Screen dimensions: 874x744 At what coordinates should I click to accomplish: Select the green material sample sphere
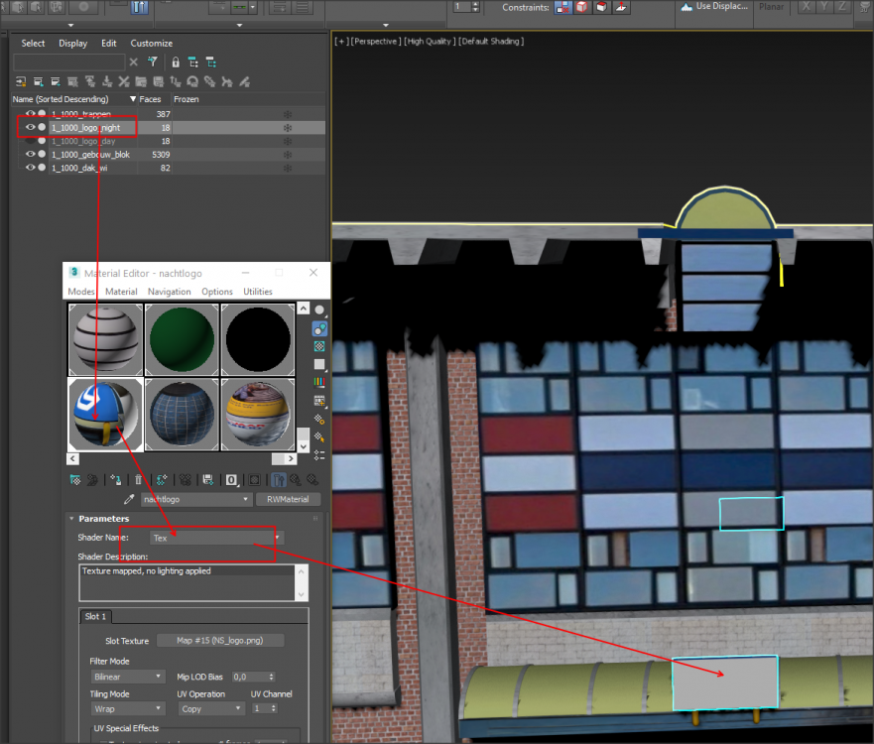(x=182, y=338)
